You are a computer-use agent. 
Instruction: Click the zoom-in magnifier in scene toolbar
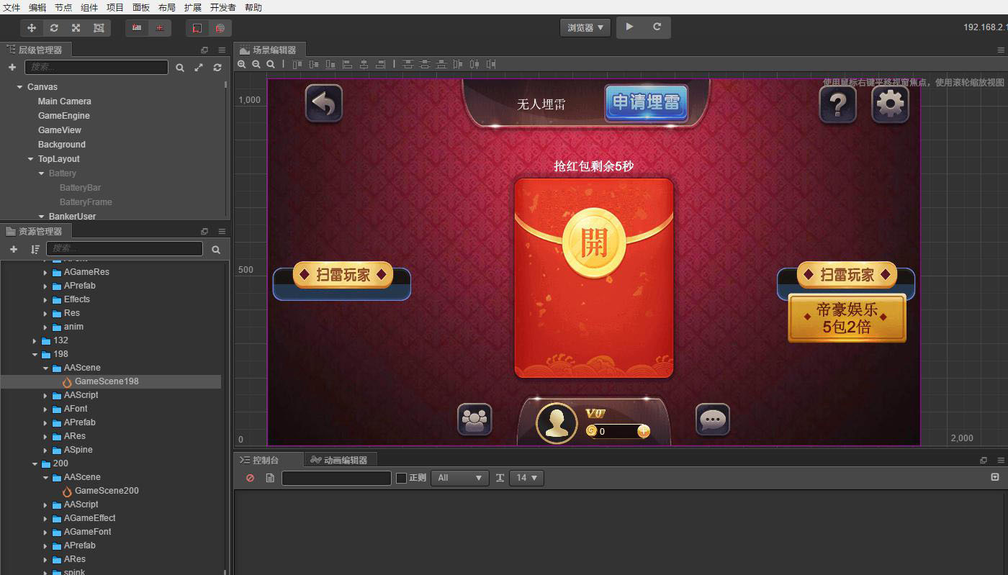pyautogui.click(x=242, y=64)
